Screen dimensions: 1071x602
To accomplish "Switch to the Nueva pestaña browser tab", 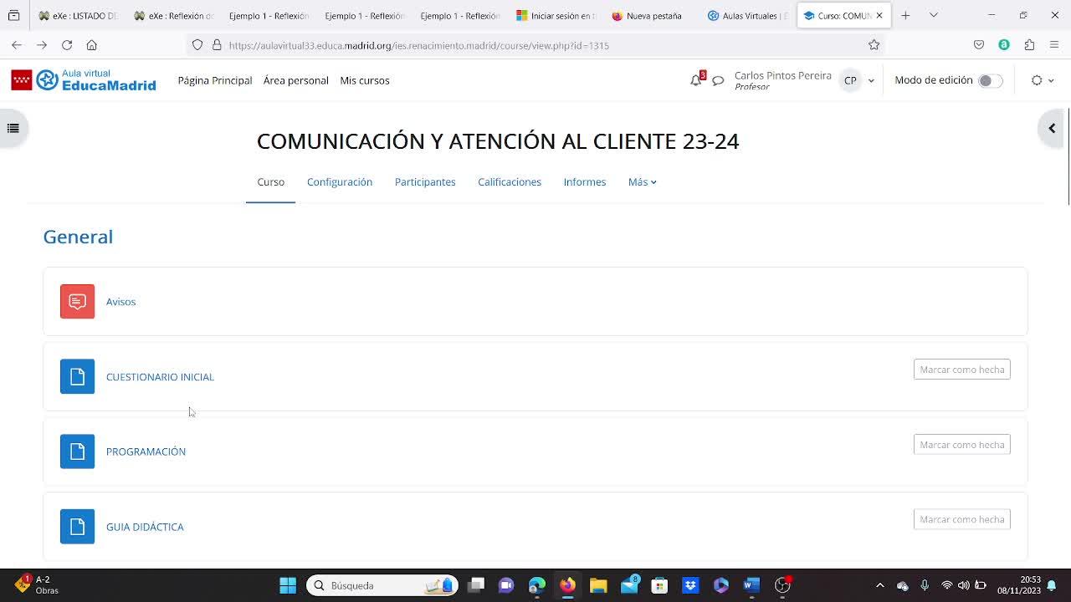I will click(653, 15).
